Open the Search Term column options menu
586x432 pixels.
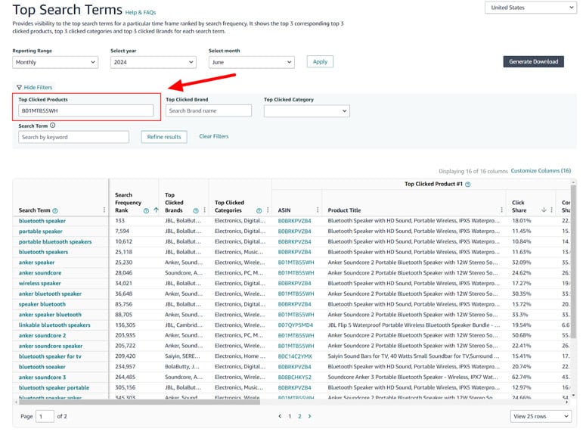104,210
